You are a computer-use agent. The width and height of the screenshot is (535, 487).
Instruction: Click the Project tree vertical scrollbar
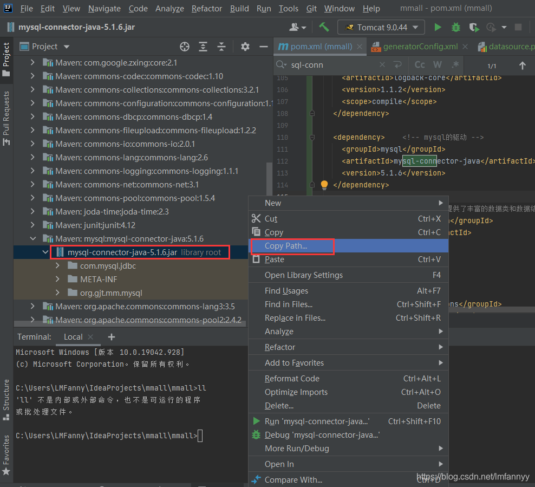click(x=269, y=180)
